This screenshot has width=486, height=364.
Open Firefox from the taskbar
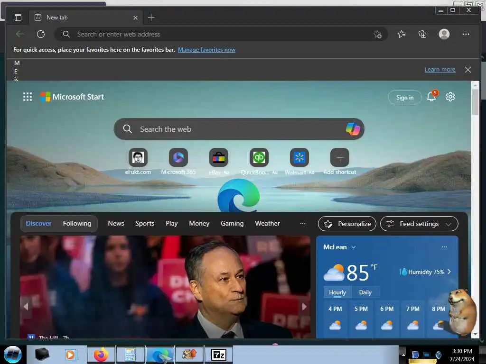click(101, 355)
